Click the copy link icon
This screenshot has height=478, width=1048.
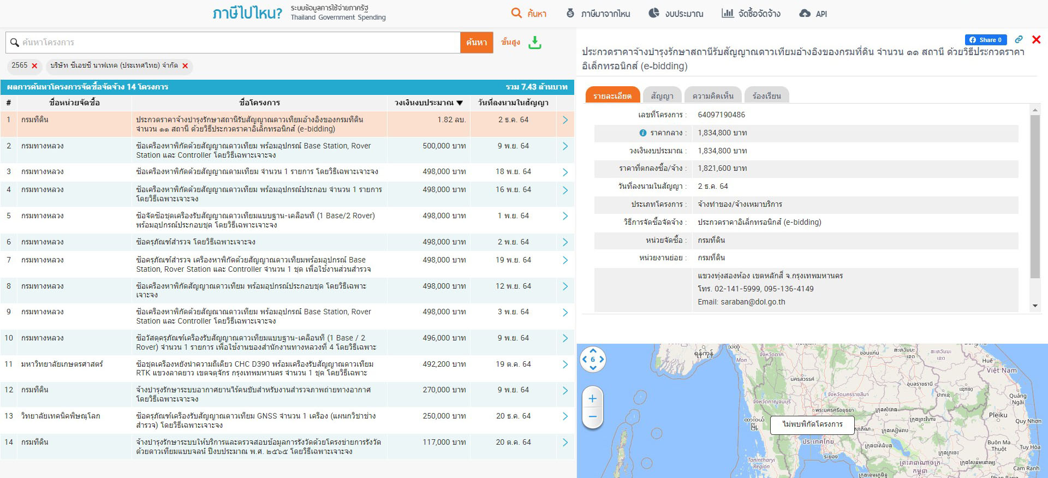coord(1019,40)
